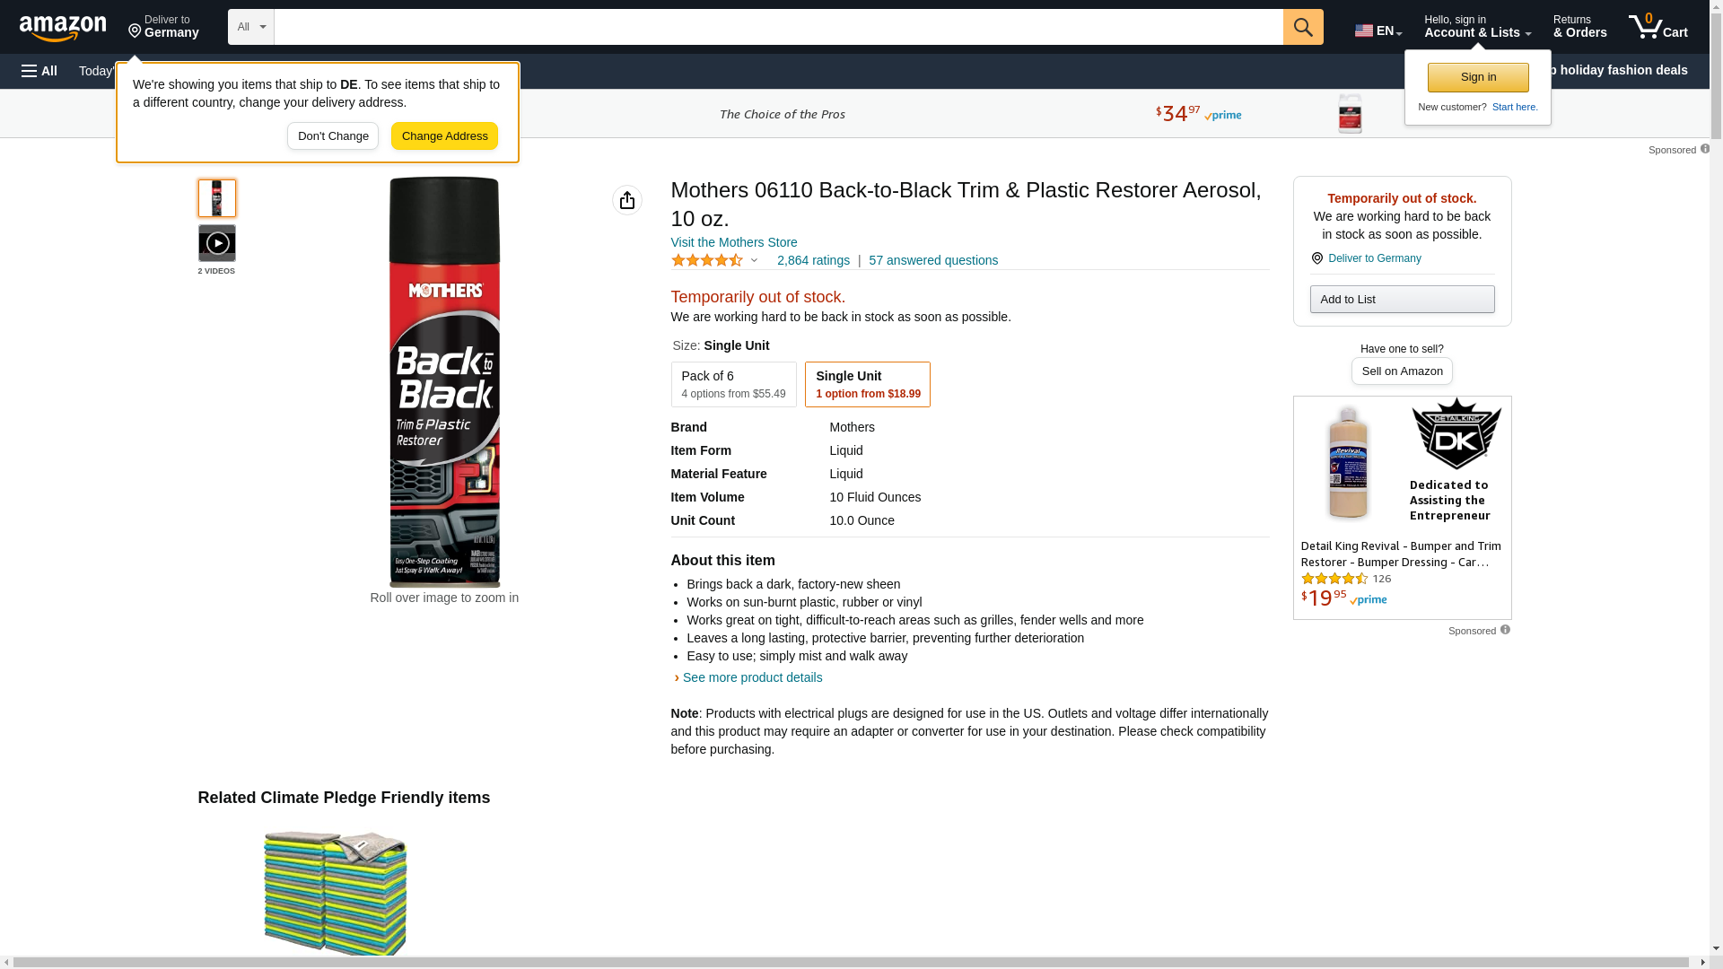Click the share icon beside product image

coord(627,200)
